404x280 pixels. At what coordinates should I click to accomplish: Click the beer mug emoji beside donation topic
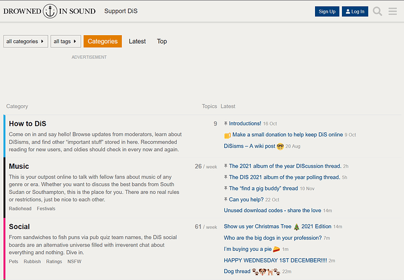[227, 135]
